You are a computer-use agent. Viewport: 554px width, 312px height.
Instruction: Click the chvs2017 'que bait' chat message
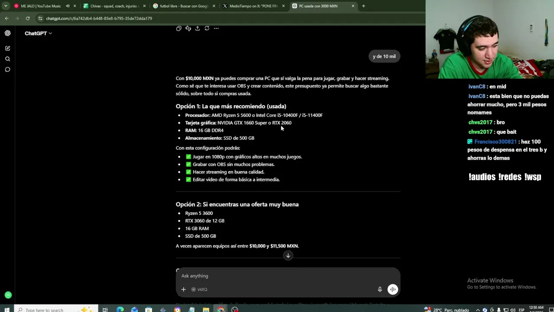[x=492, y=132]
